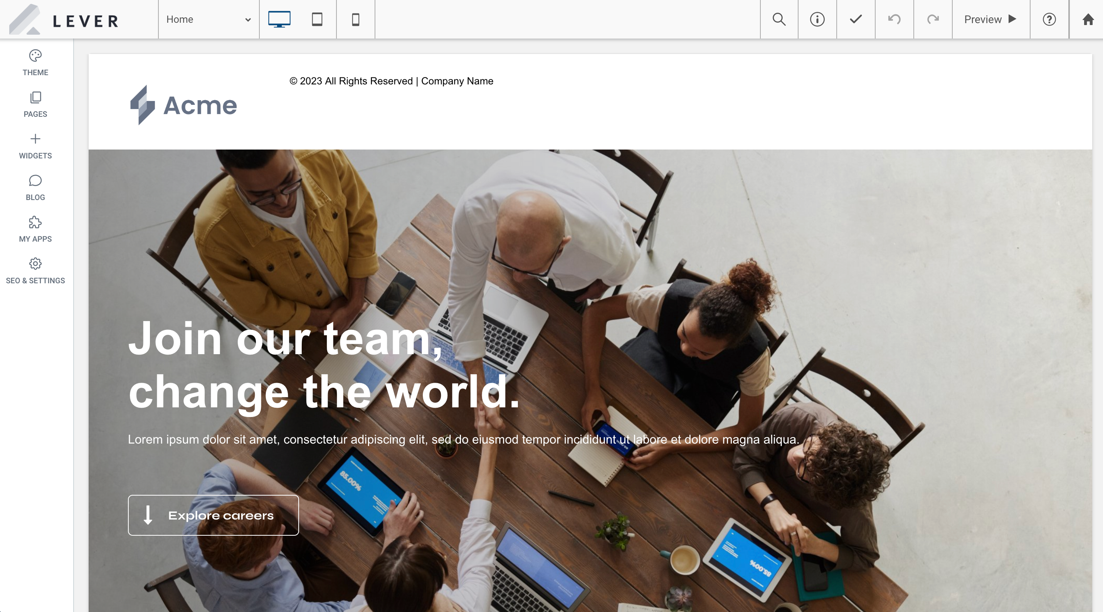Click the search magnifier icon
Viewport: 1103px width, 612px height.
779,19
